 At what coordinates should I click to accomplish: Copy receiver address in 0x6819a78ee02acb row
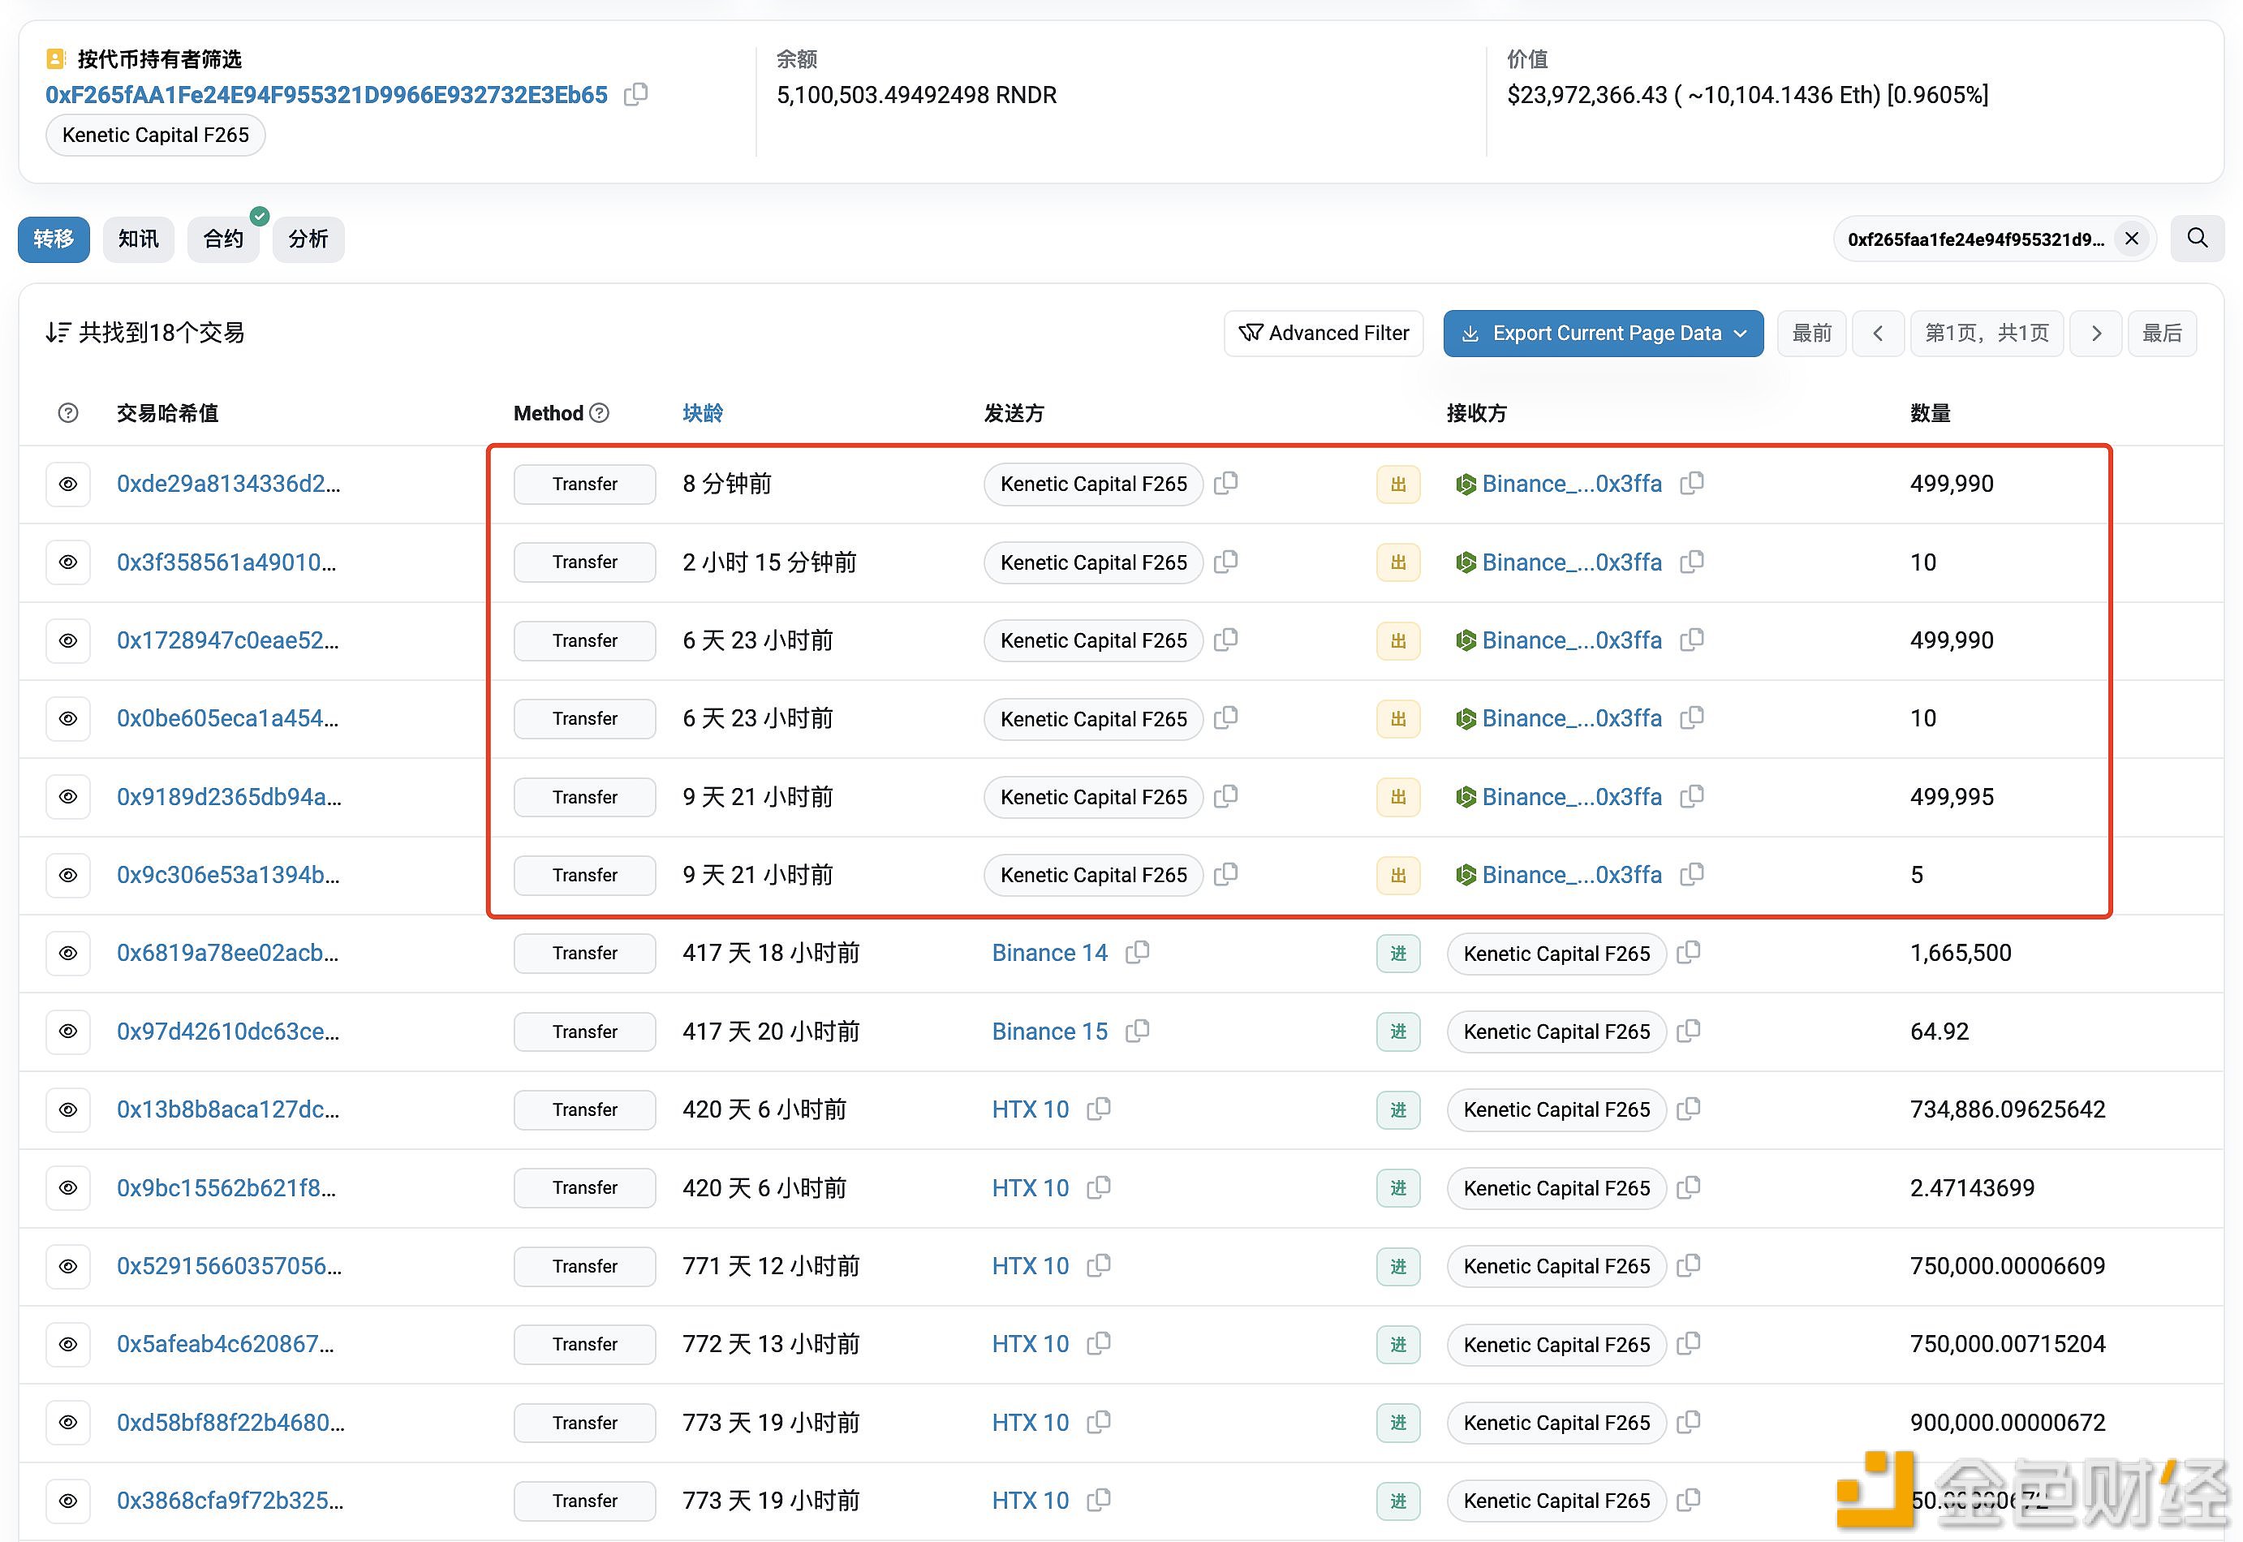pos(1688,952)
